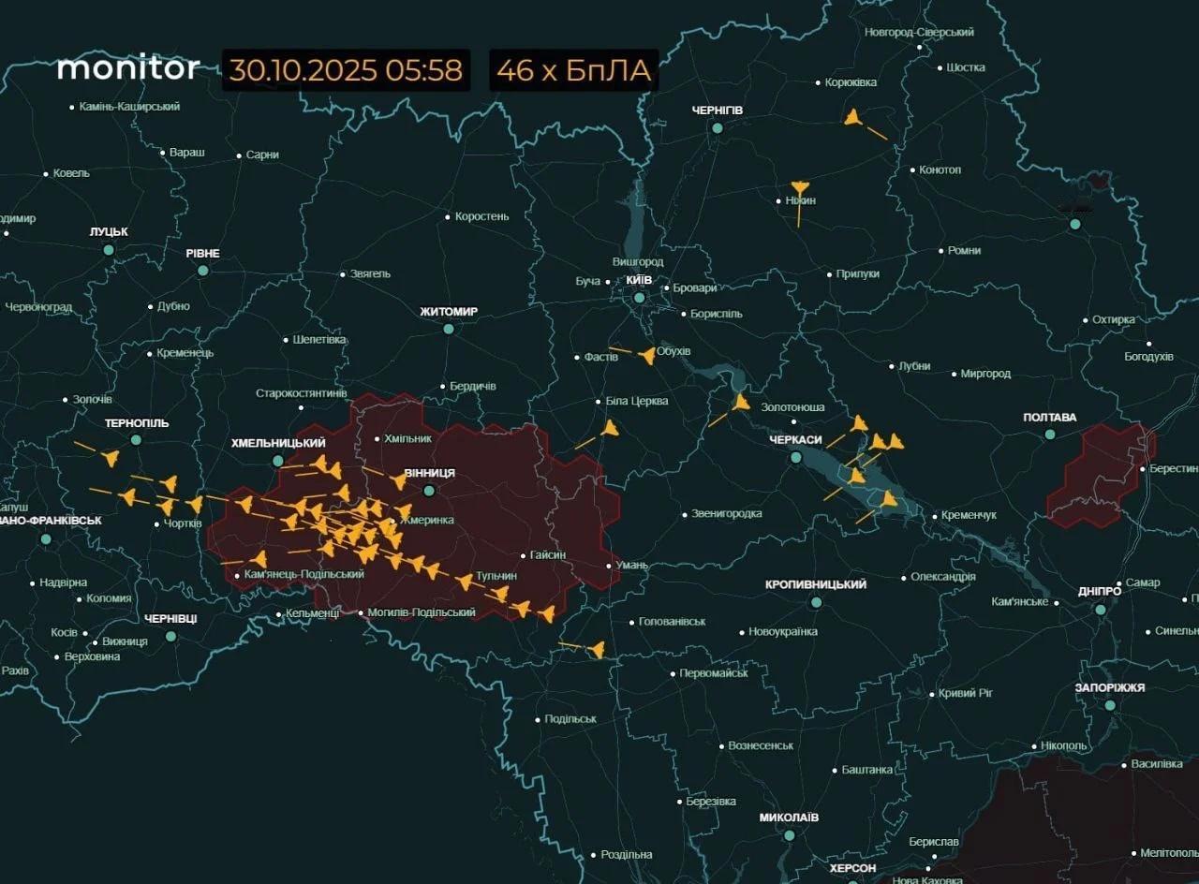Click the drone above Кам'янець-Подільський label
This screenshot has height=884, width=1199.
(259, 559)
